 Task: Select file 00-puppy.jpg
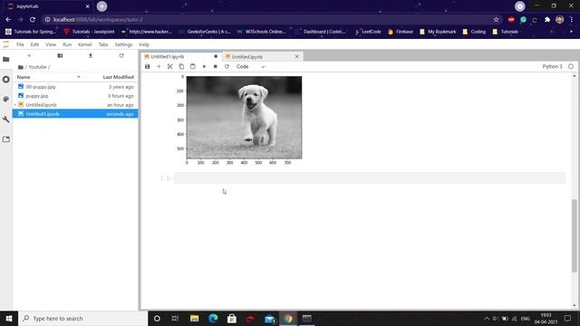(x=75, y=87)
